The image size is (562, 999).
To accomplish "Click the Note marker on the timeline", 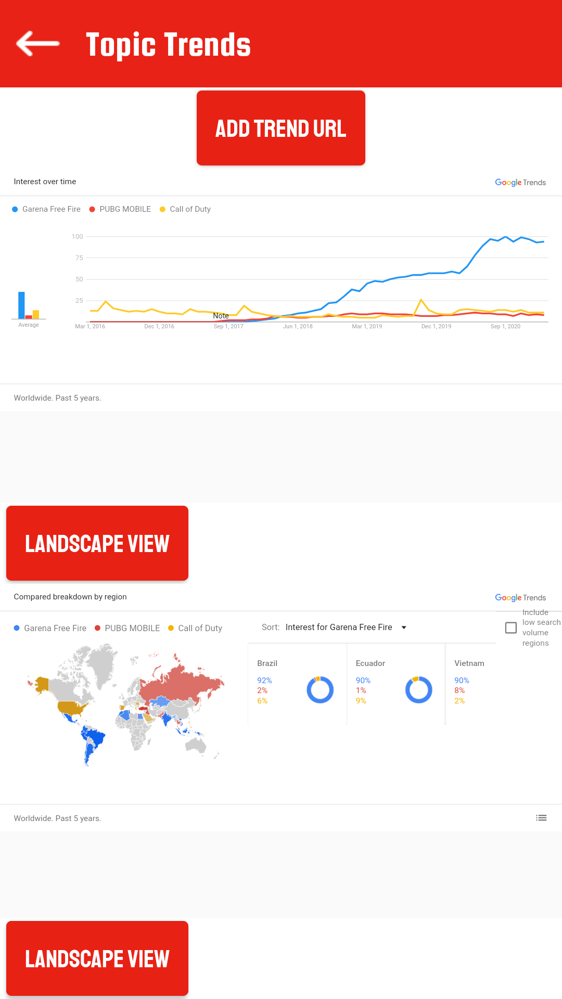I will [221, 316].
